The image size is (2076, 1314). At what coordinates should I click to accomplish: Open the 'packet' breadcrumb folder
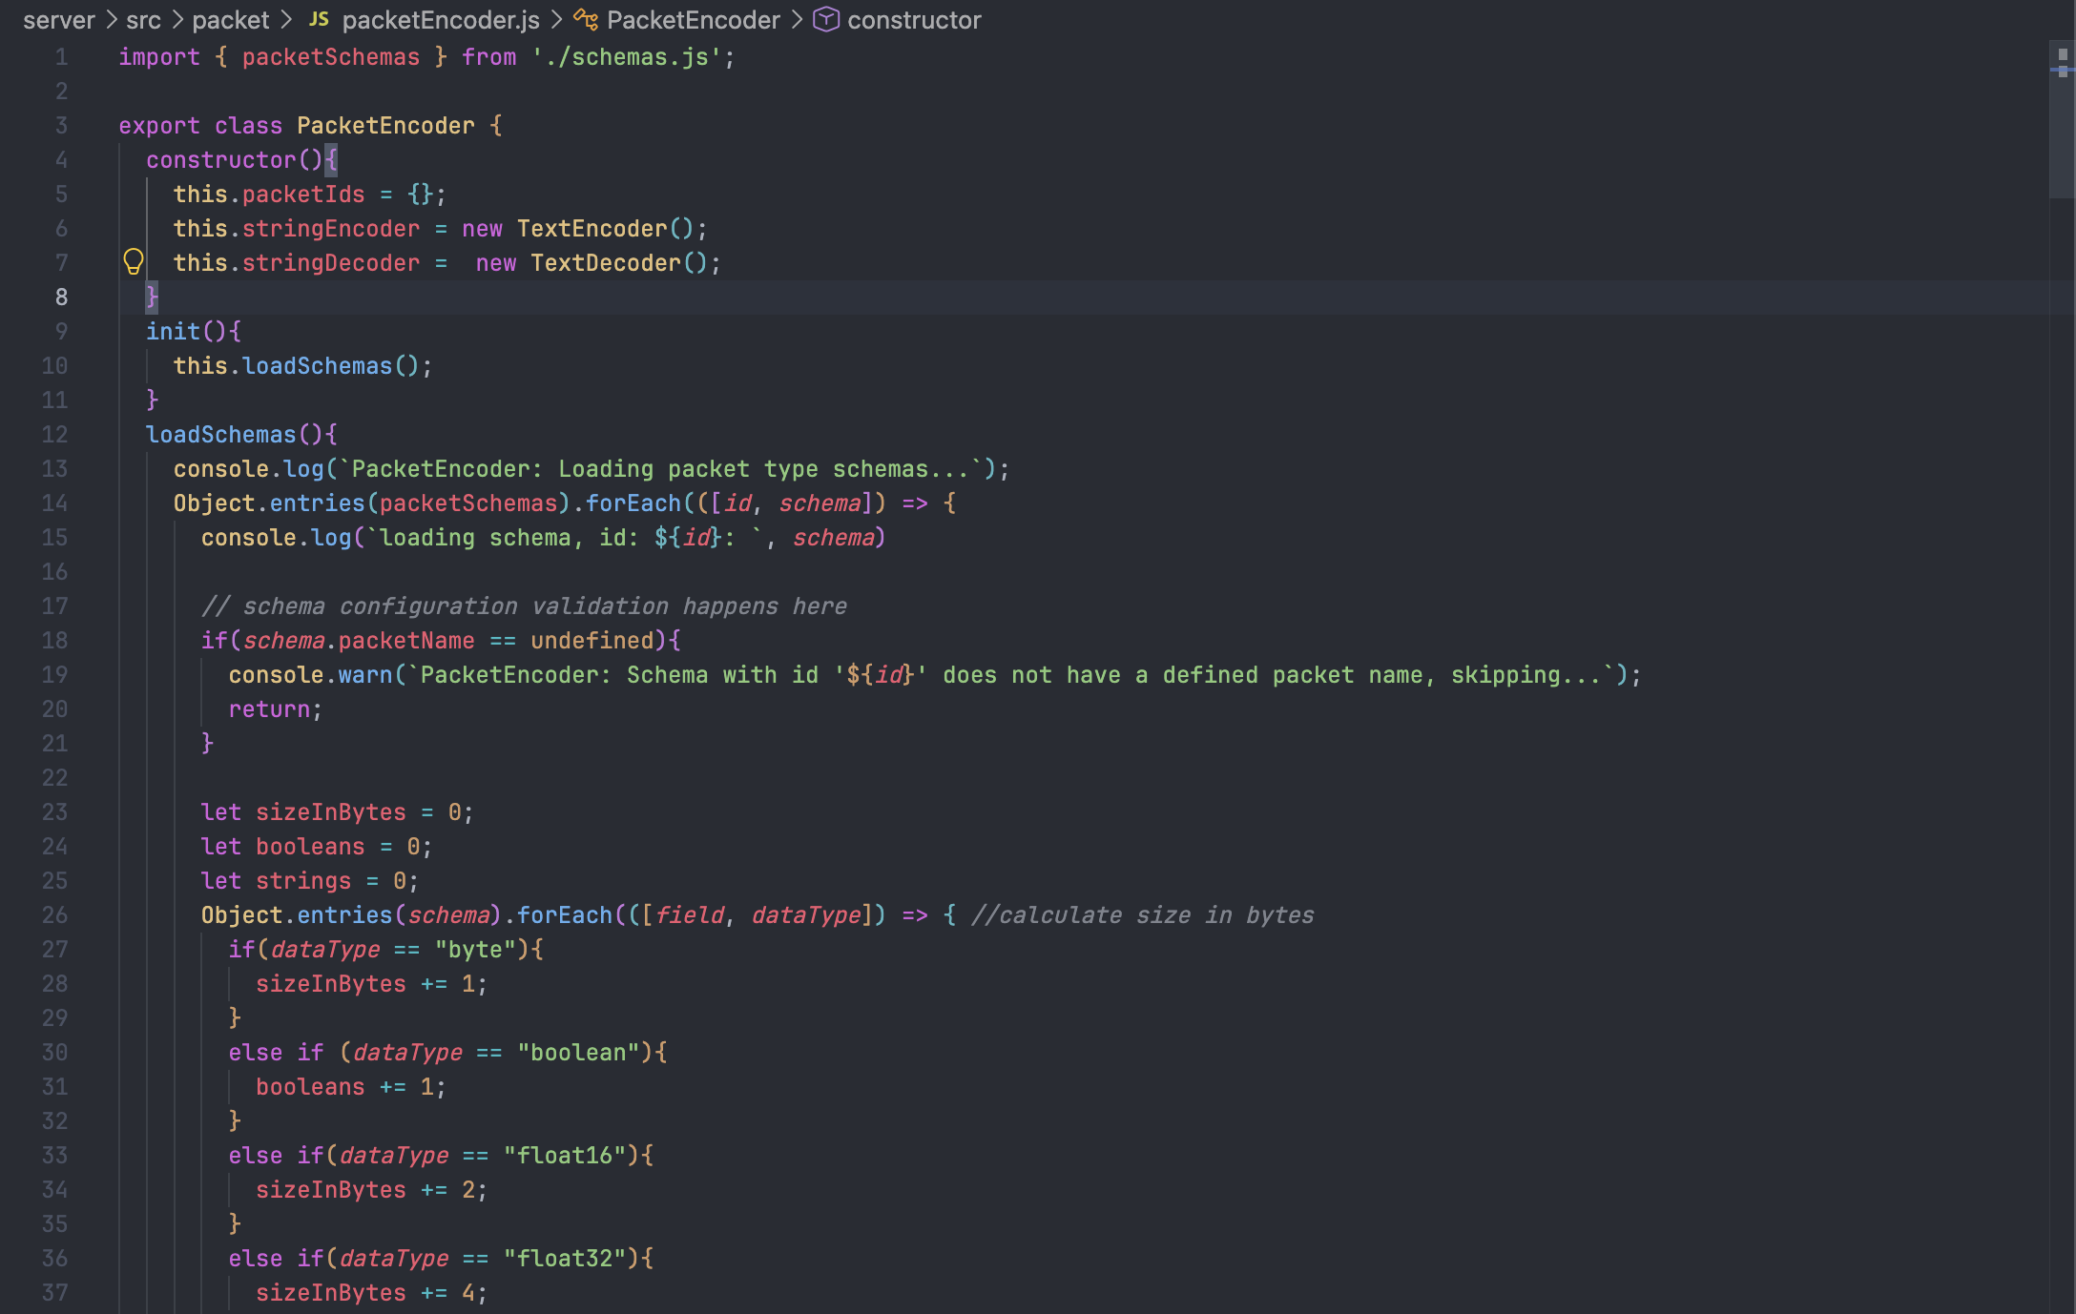[231, 20]
